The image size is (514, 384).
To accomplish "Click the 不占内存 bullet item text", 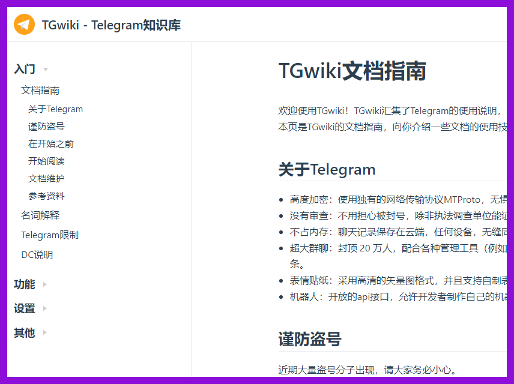I will point(398,232).
